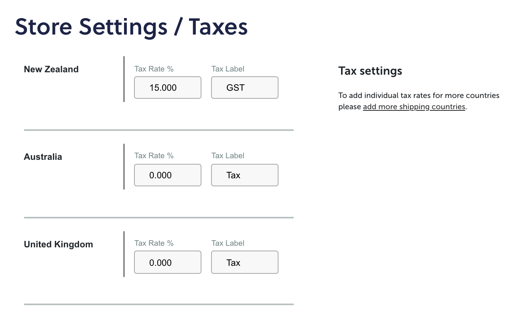Focus the New Zealand GST label field
The image size is (512, 314).
point(245,88)
